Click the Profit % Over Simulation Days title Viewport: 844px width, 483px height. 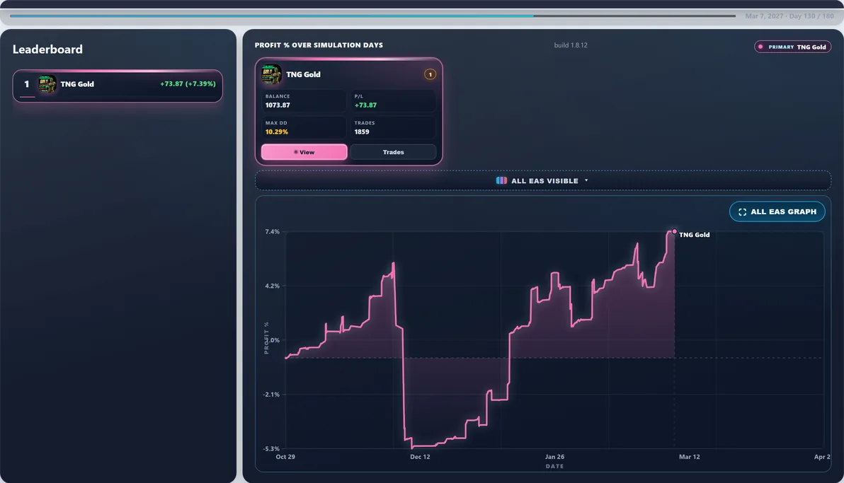click(x=319, y=45)
